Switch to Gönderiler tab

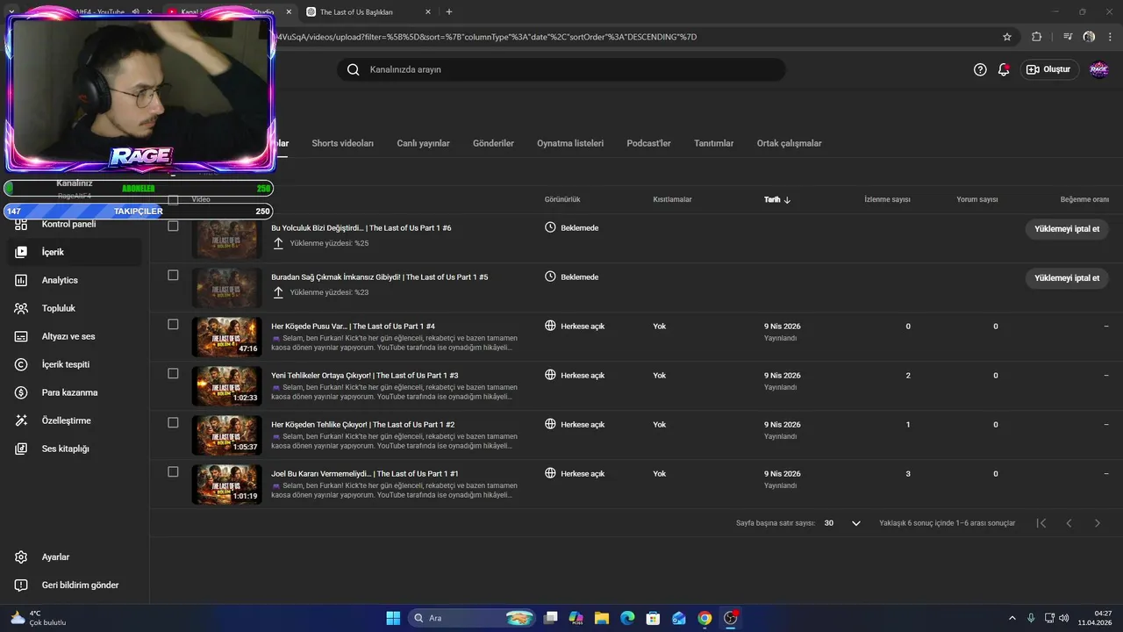click(493, 143)
